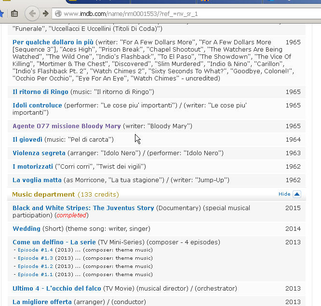This screenshot has height=306, width=321.
Task: Open Agente 077 missione Bloody Mary link
Action: point(67,126)
